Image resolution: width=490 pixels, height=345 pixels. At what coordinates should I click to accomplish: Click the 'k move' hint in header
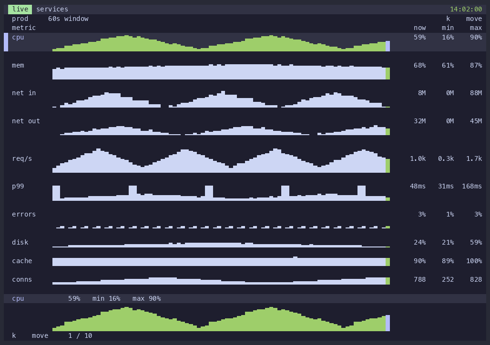(464, 19)
